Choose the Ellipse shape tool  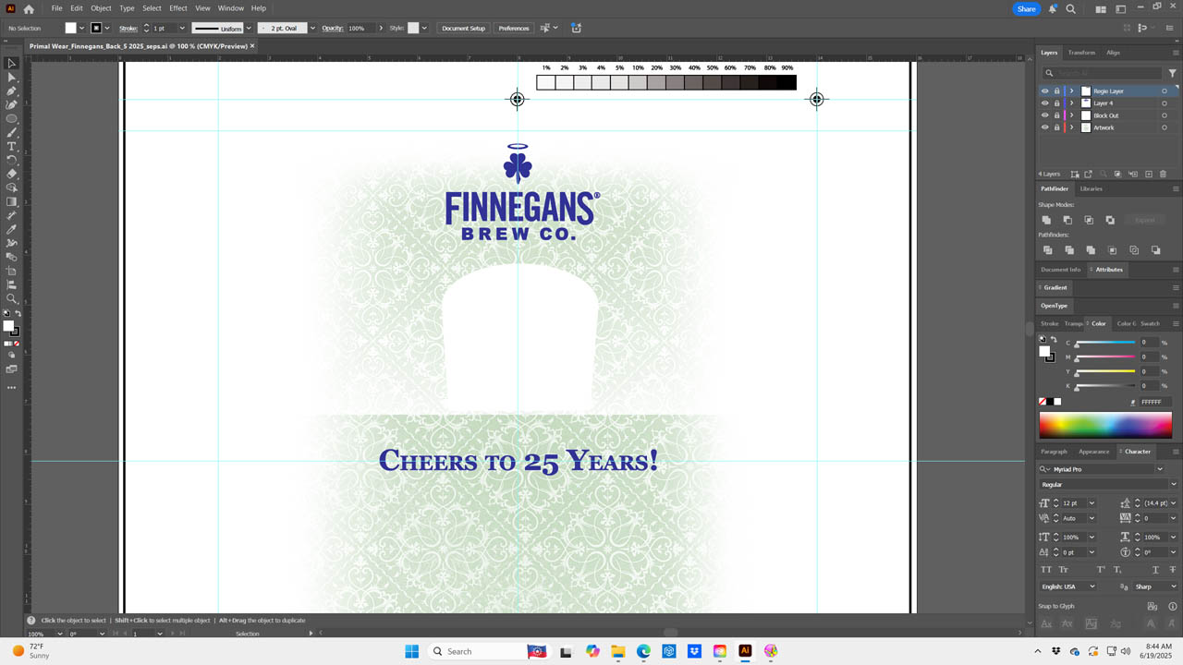tap(12, 119)
